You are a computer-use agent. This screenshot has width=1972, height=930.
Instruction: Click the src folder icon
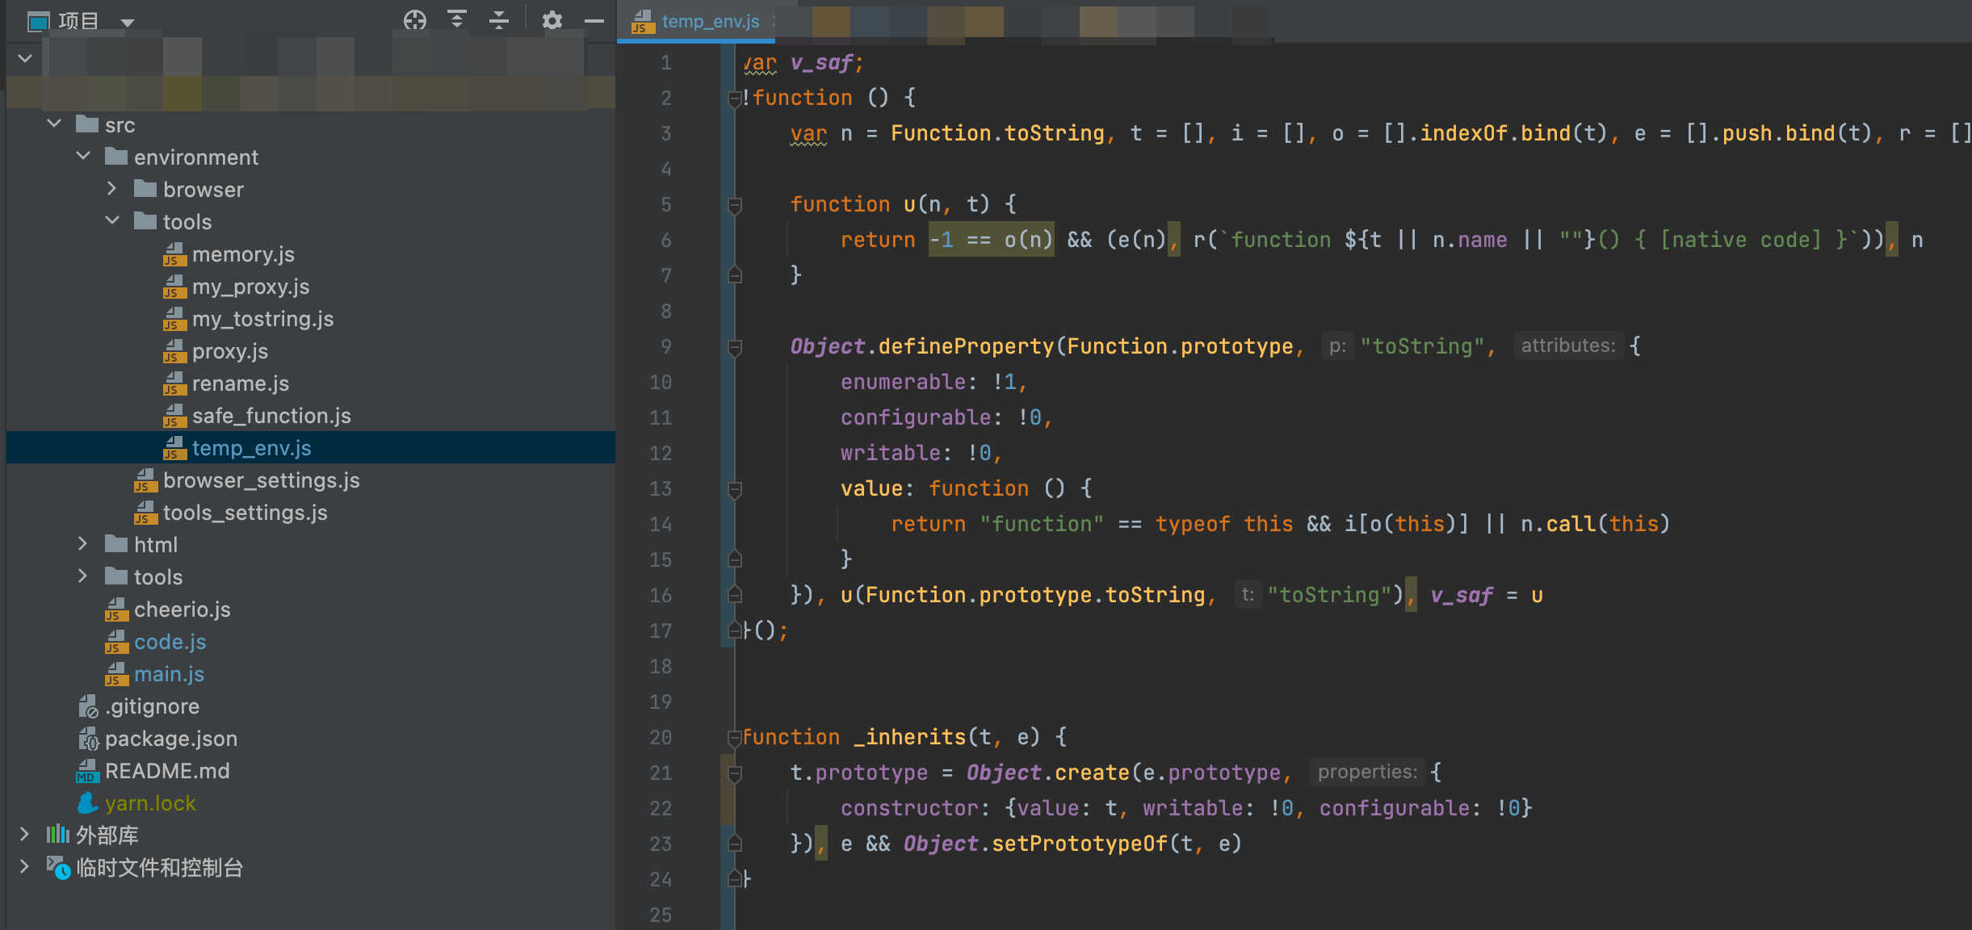[x=87, y=124]
